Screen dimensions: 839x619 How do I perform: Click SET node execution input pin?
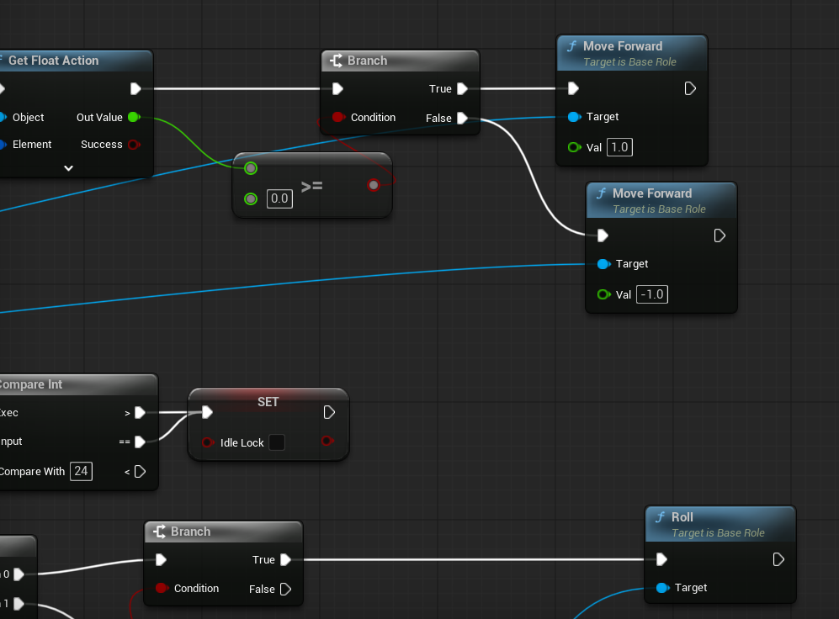point(207,412)
